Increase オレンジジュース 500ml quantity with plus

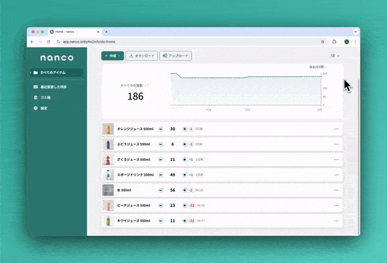pos(184,129)
